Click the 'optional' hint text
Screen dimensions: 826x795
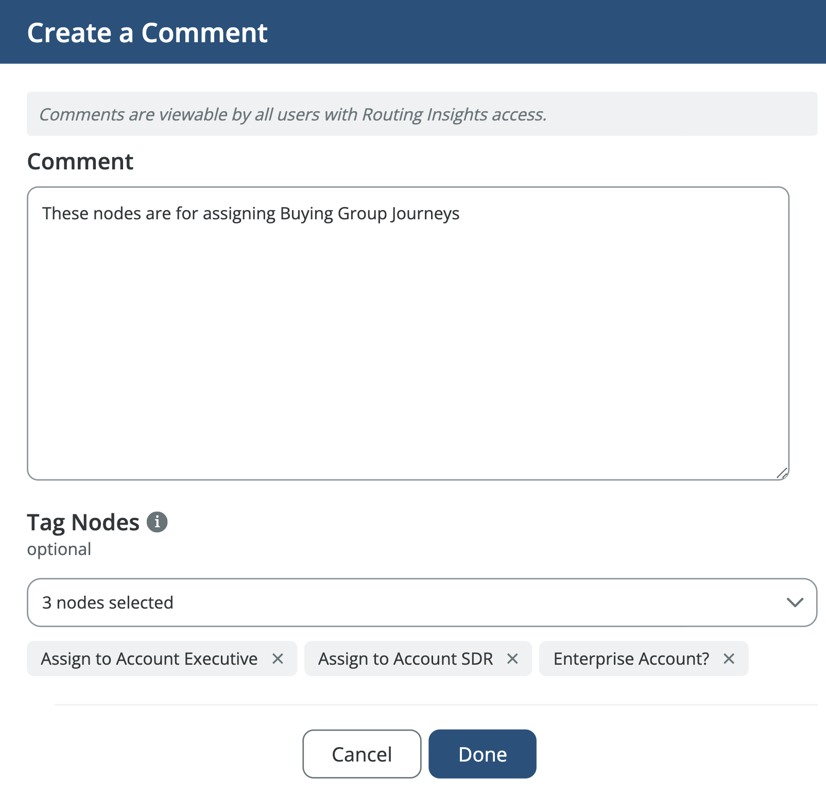point(59,549)
